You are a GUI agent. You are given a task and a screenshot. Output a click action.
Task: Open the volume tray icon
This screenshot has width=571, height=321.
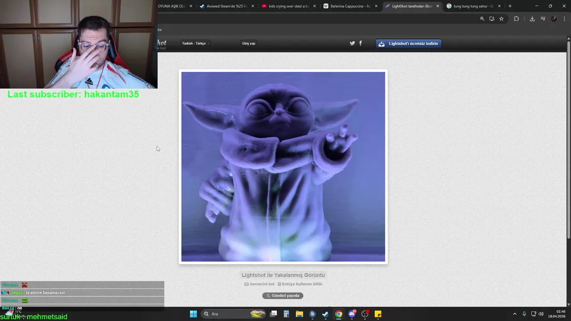[541, 314]
